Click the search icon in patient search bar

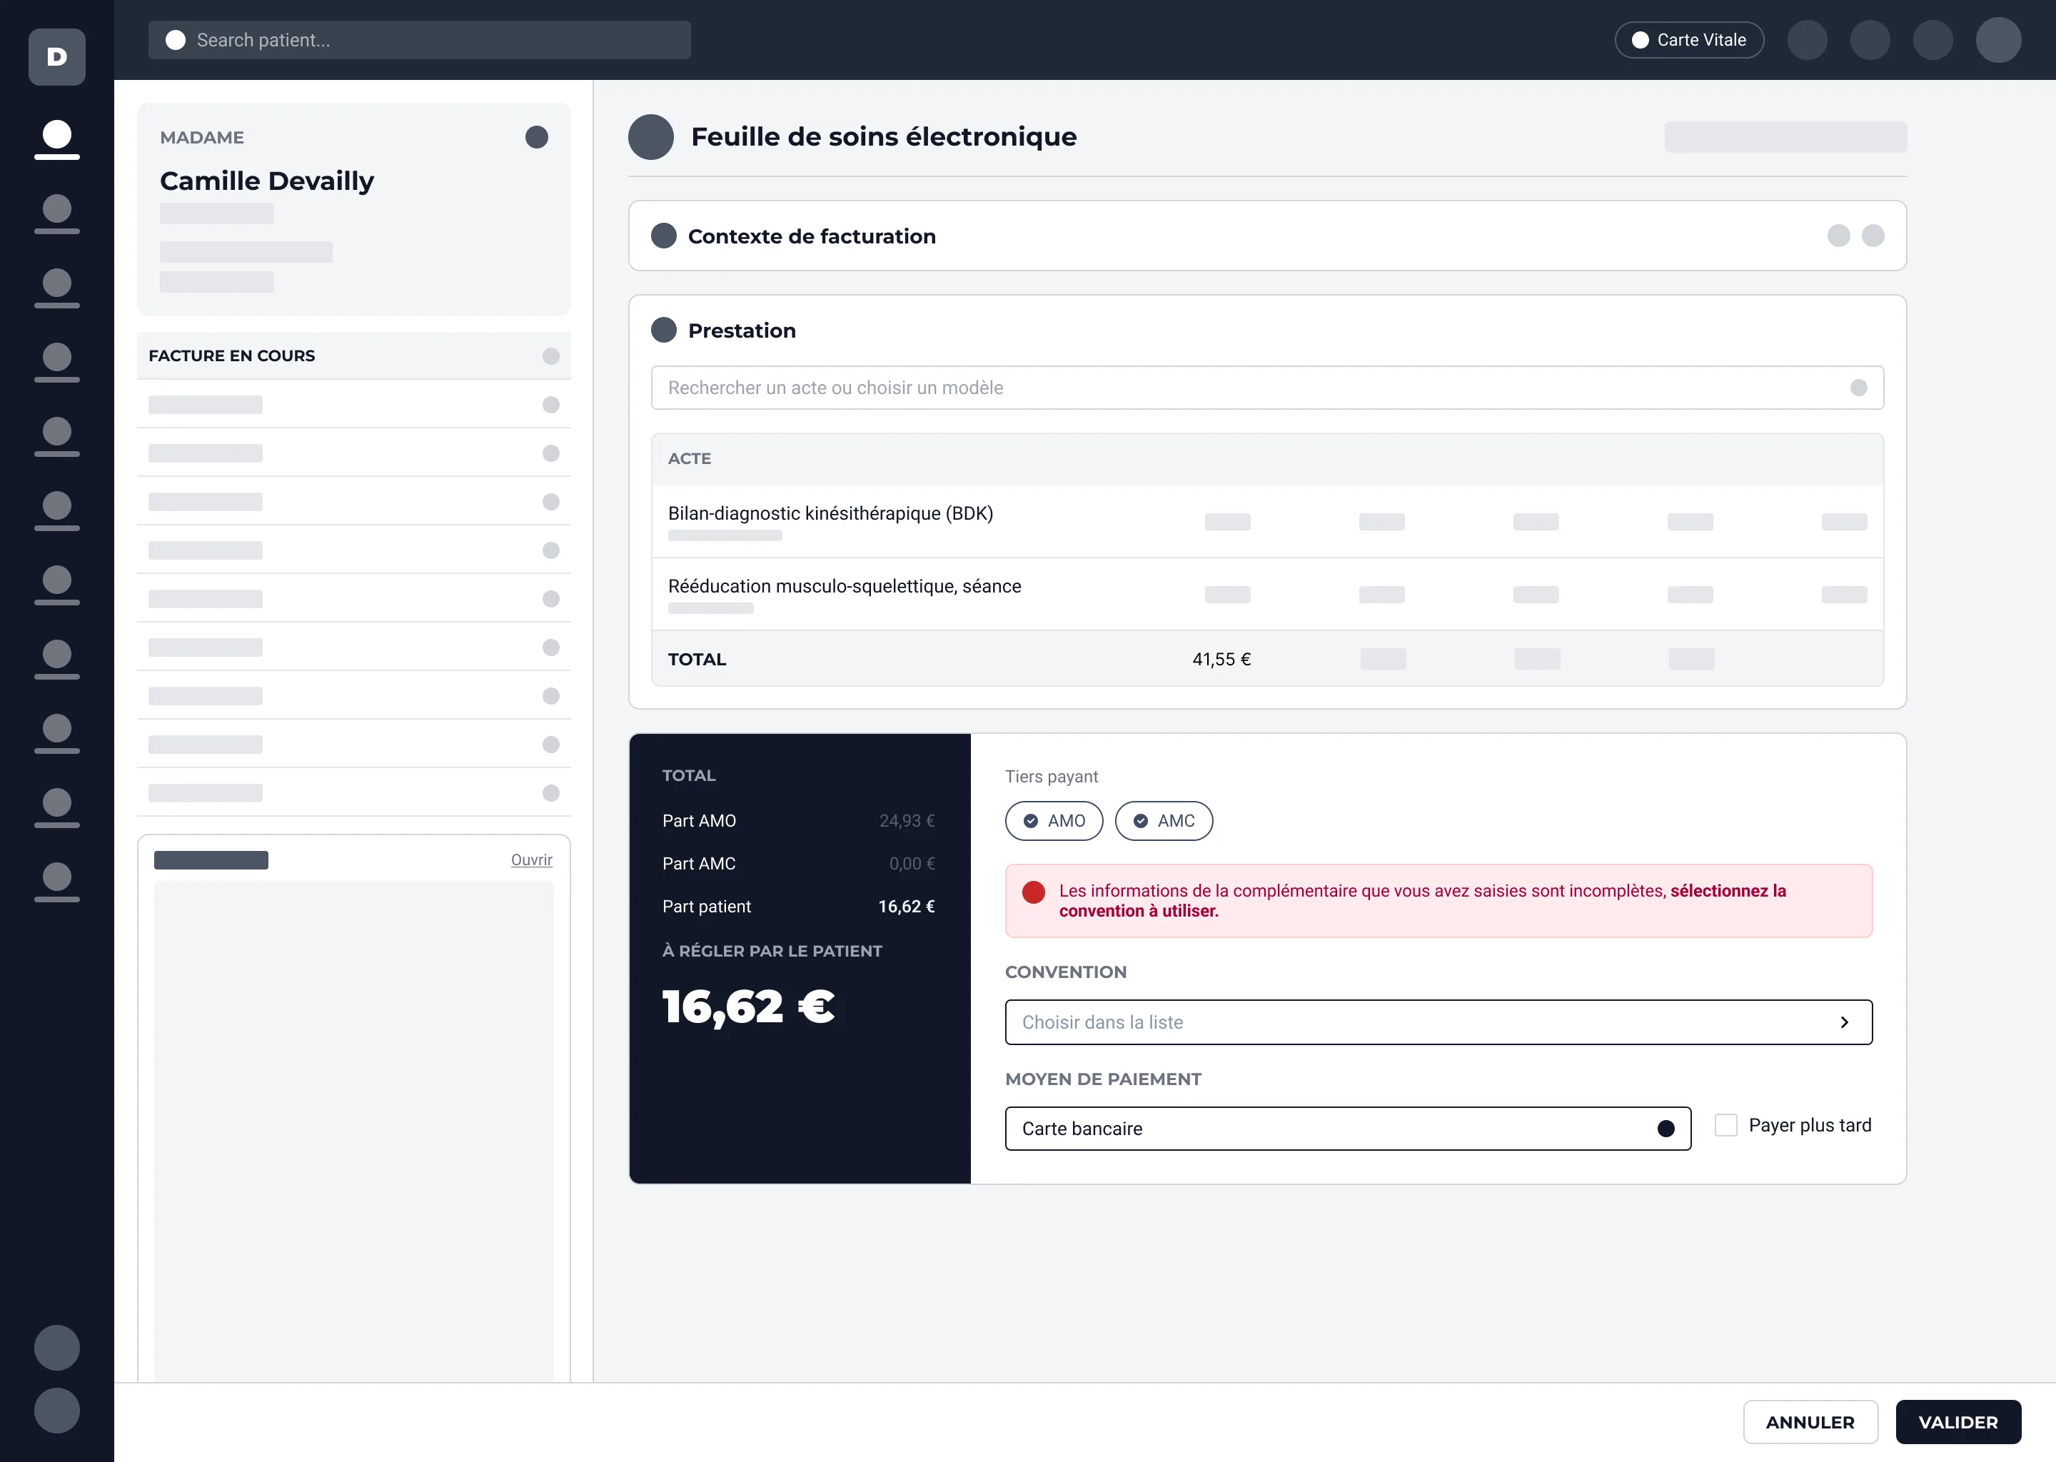pos(176,41)
